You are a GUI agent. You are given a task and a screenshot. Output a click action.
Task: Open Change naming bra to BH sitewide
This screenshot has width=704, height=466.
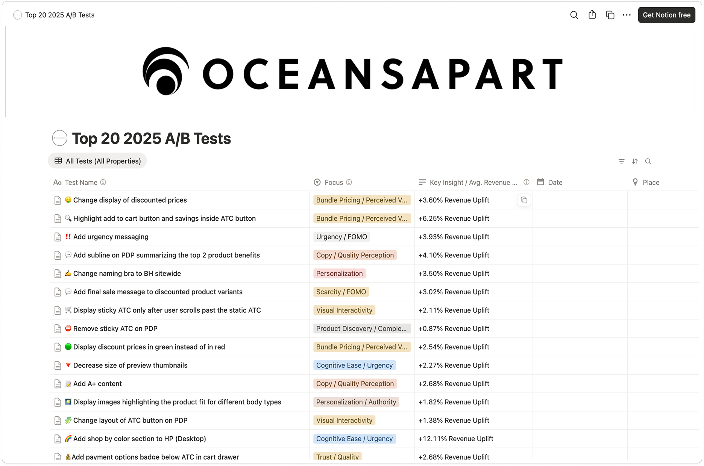point(127,274)
